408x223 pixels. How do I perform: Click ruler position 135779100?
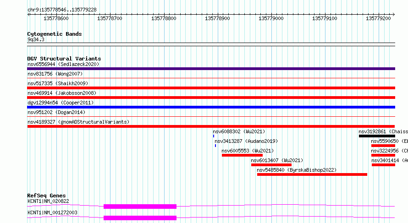[x=325, y=18]
